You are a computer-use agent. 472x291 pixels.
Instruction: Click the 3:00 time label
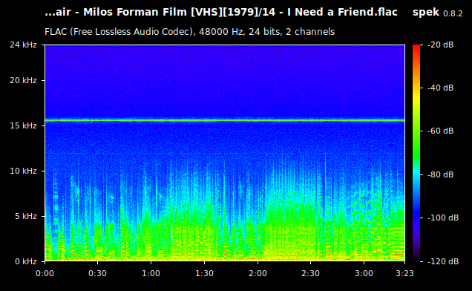(364, 273)
